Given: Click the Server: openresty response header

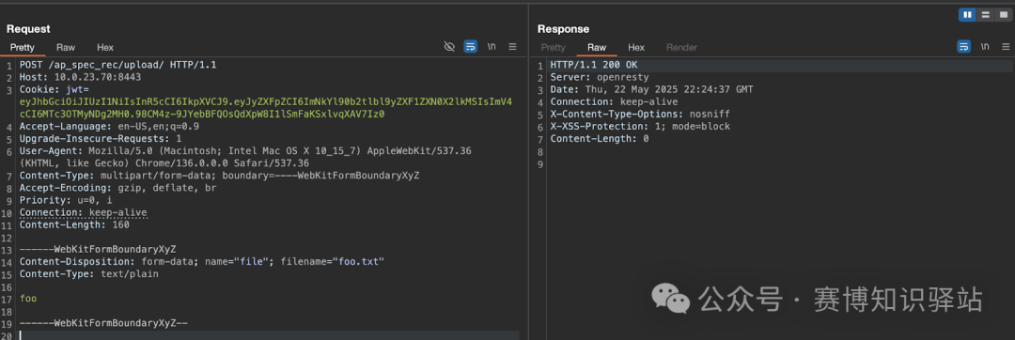Looking at the screenshot, I should 600,78.
